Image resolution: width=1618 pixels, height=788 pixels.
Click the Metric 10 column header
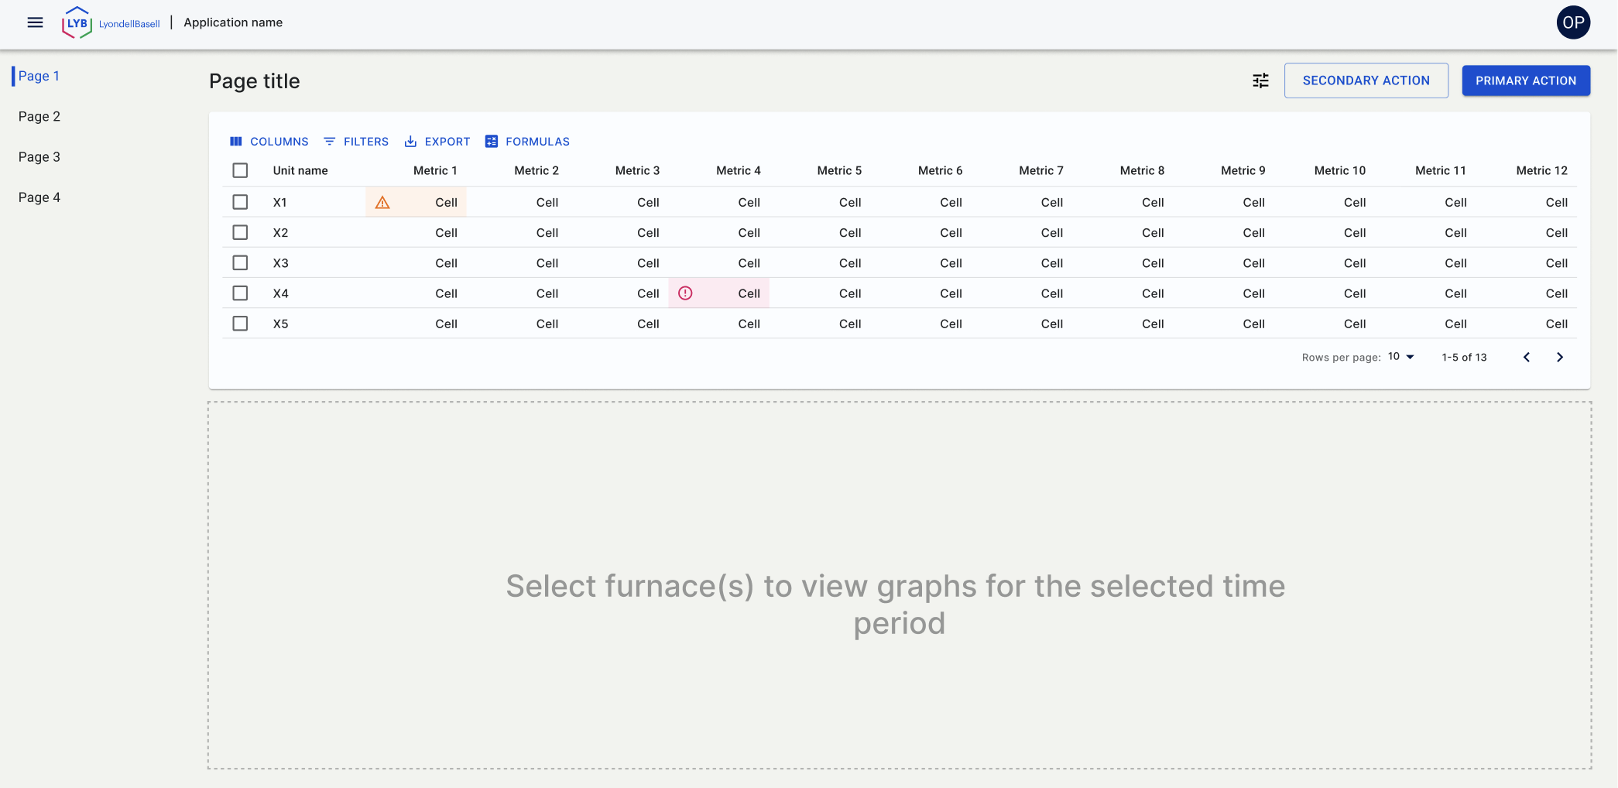pos(1340,170)
